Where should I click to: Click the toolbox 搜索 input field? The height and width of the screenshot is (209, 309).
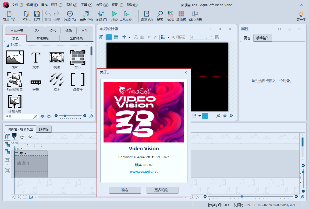[19, 117]
